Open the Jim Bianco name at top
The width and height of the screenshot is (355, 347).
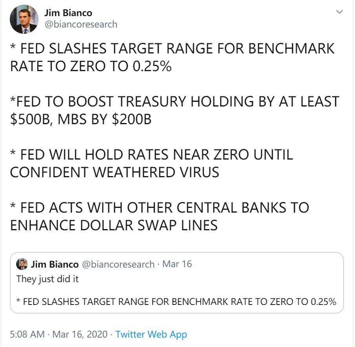68,13
